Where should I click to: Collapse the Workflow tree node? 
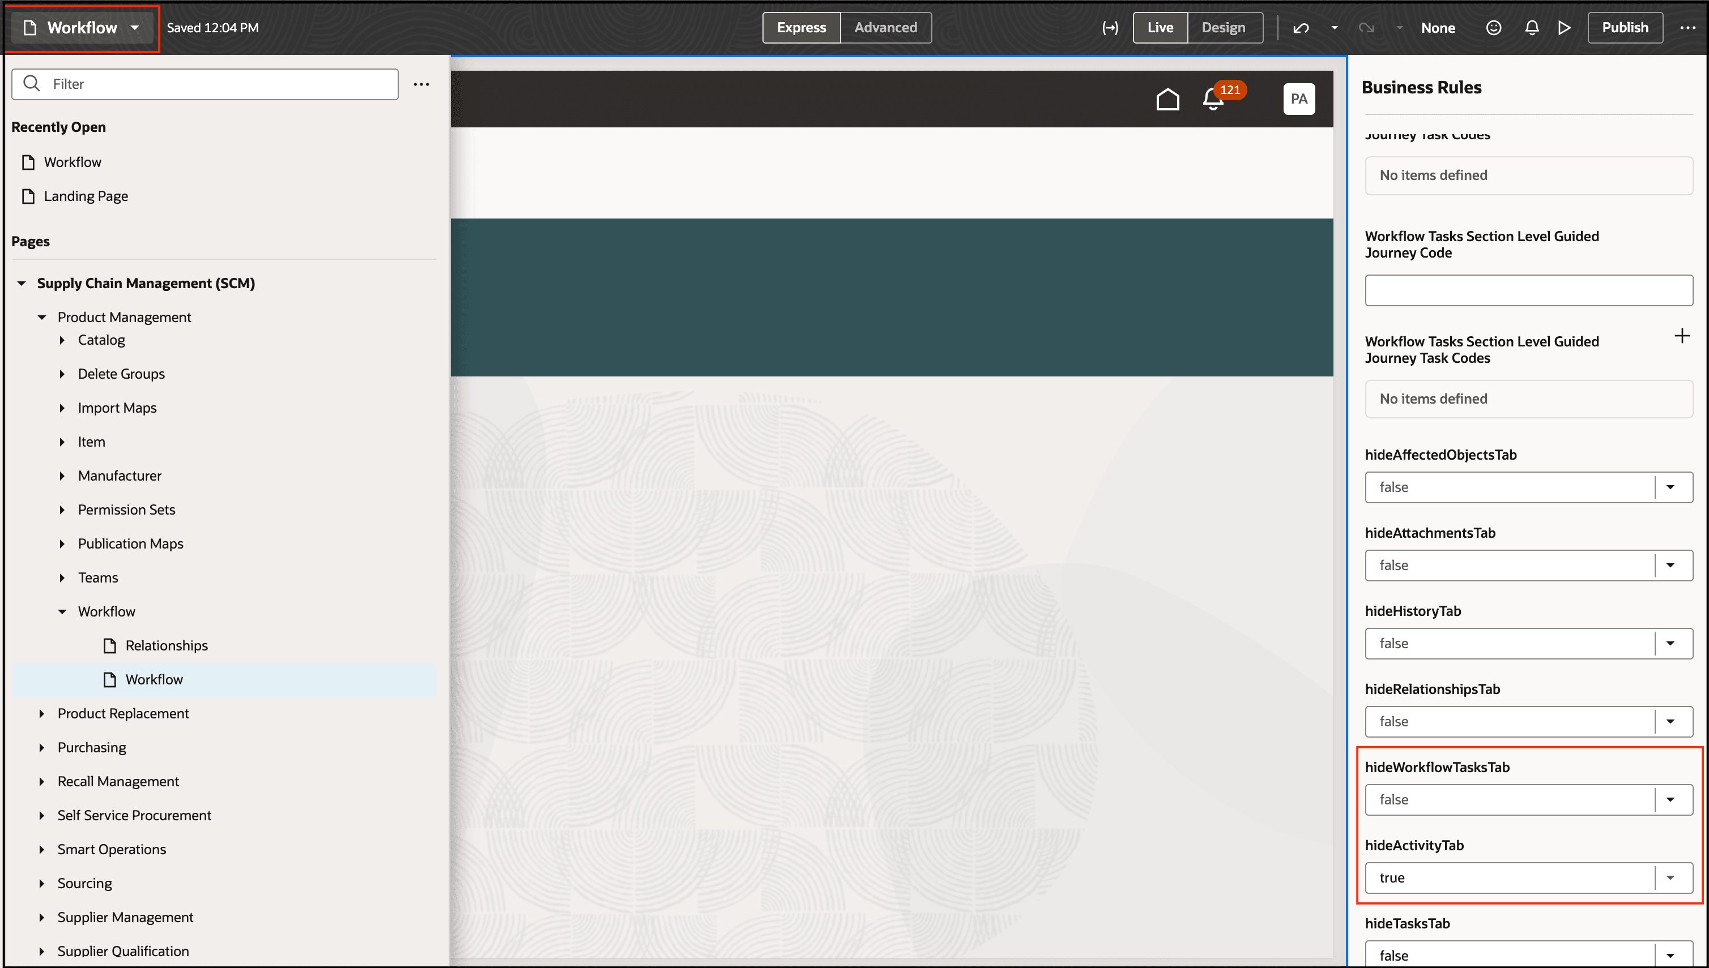click(x=62, y=611)
